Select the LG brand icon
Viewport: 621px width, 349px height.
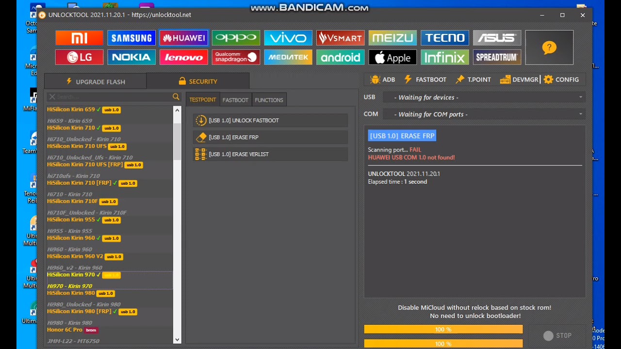point(79,57)
